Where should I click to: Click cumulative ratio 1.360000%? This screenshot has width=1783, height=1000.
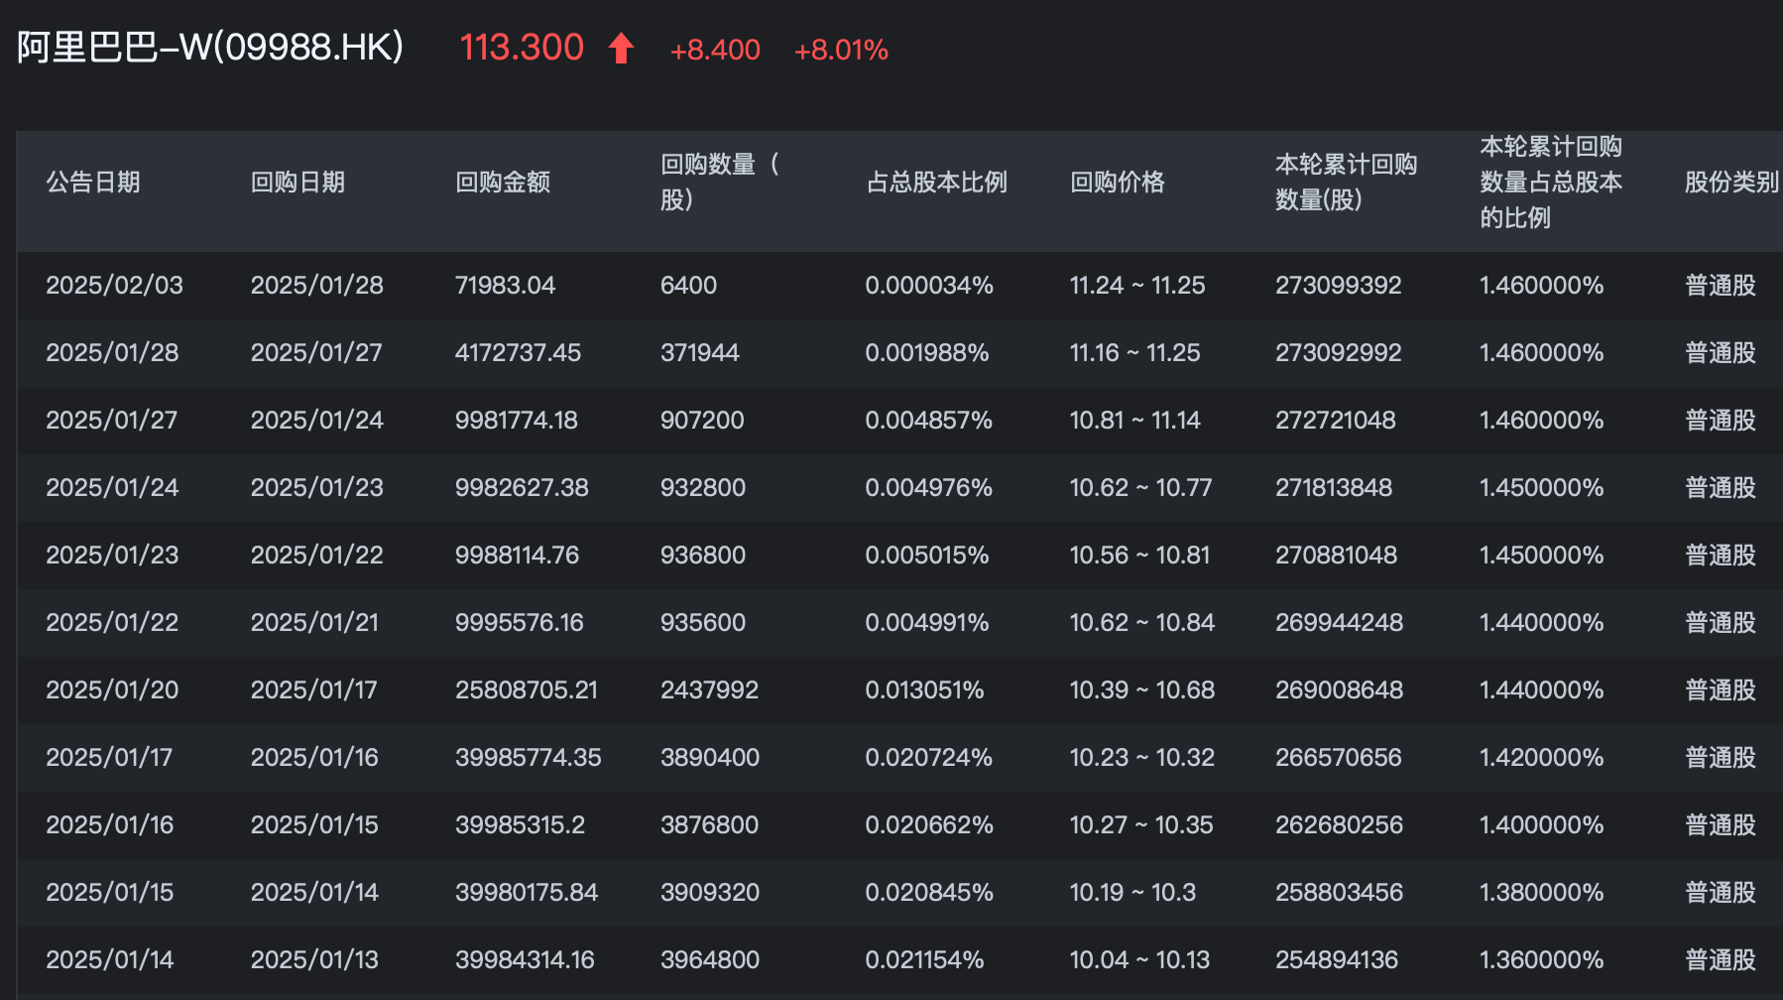[x=1541, y=960]
